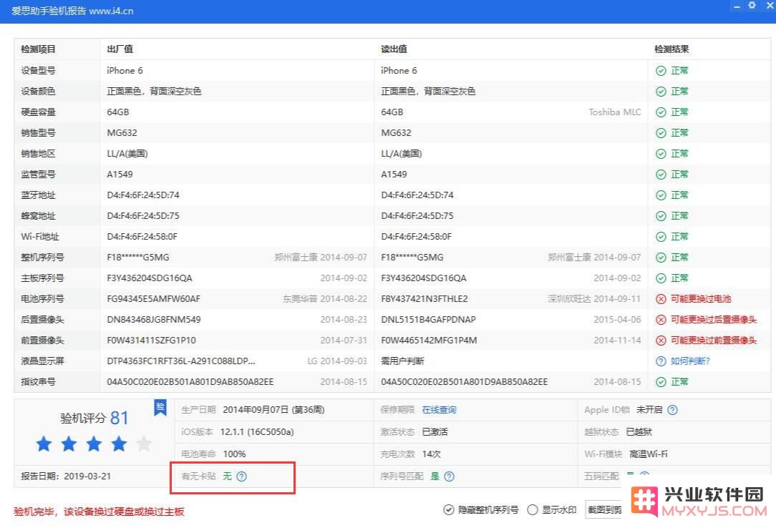This screenshot has height=528, width=776.
Task: Click the green check icon in 监管型号 row
Action: click(661, 175)
